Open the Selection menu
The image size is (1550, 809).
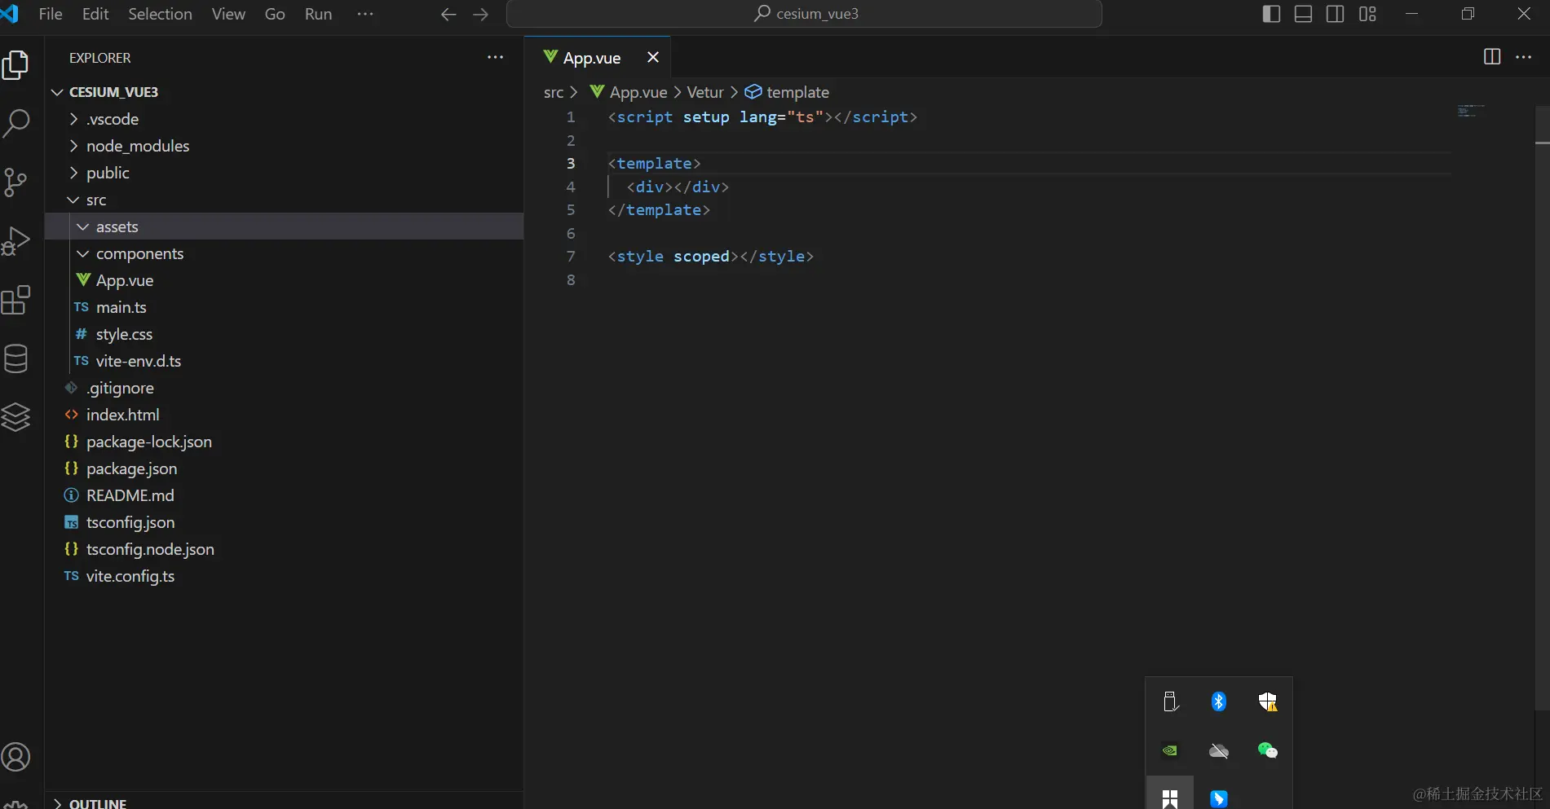pyautogui.click(x=160, y=14)
